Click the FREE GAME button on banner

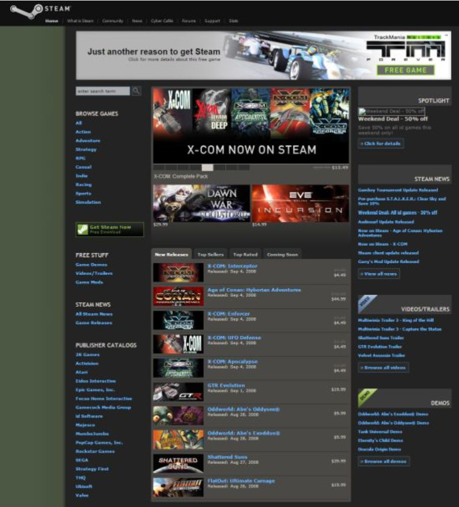tap(405, 70)
